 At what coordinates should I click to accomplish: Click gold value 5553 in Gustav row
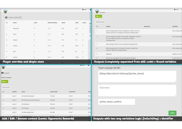tap(77, 57)
